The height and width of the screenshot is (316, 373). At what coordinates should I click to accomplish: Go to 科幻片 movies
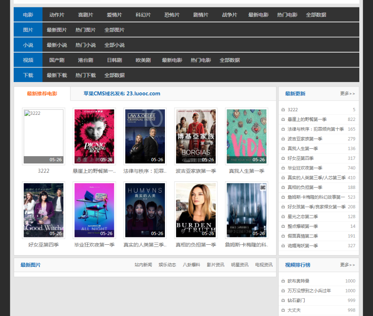(x=143, y=15)
